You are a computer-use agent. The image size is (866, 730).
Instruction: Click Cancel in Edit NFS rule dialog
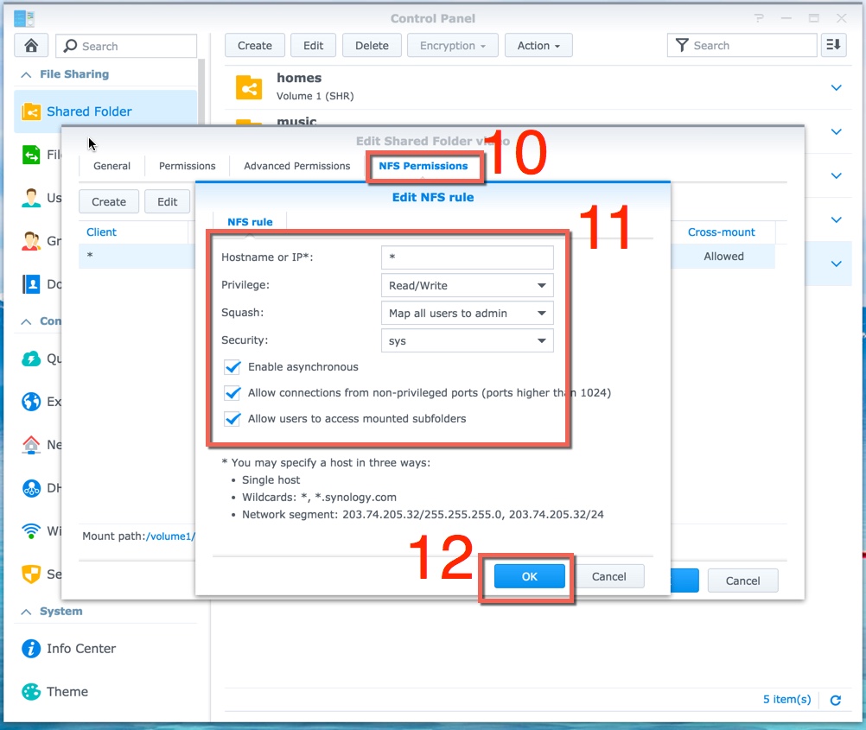[x=608, y=576]
